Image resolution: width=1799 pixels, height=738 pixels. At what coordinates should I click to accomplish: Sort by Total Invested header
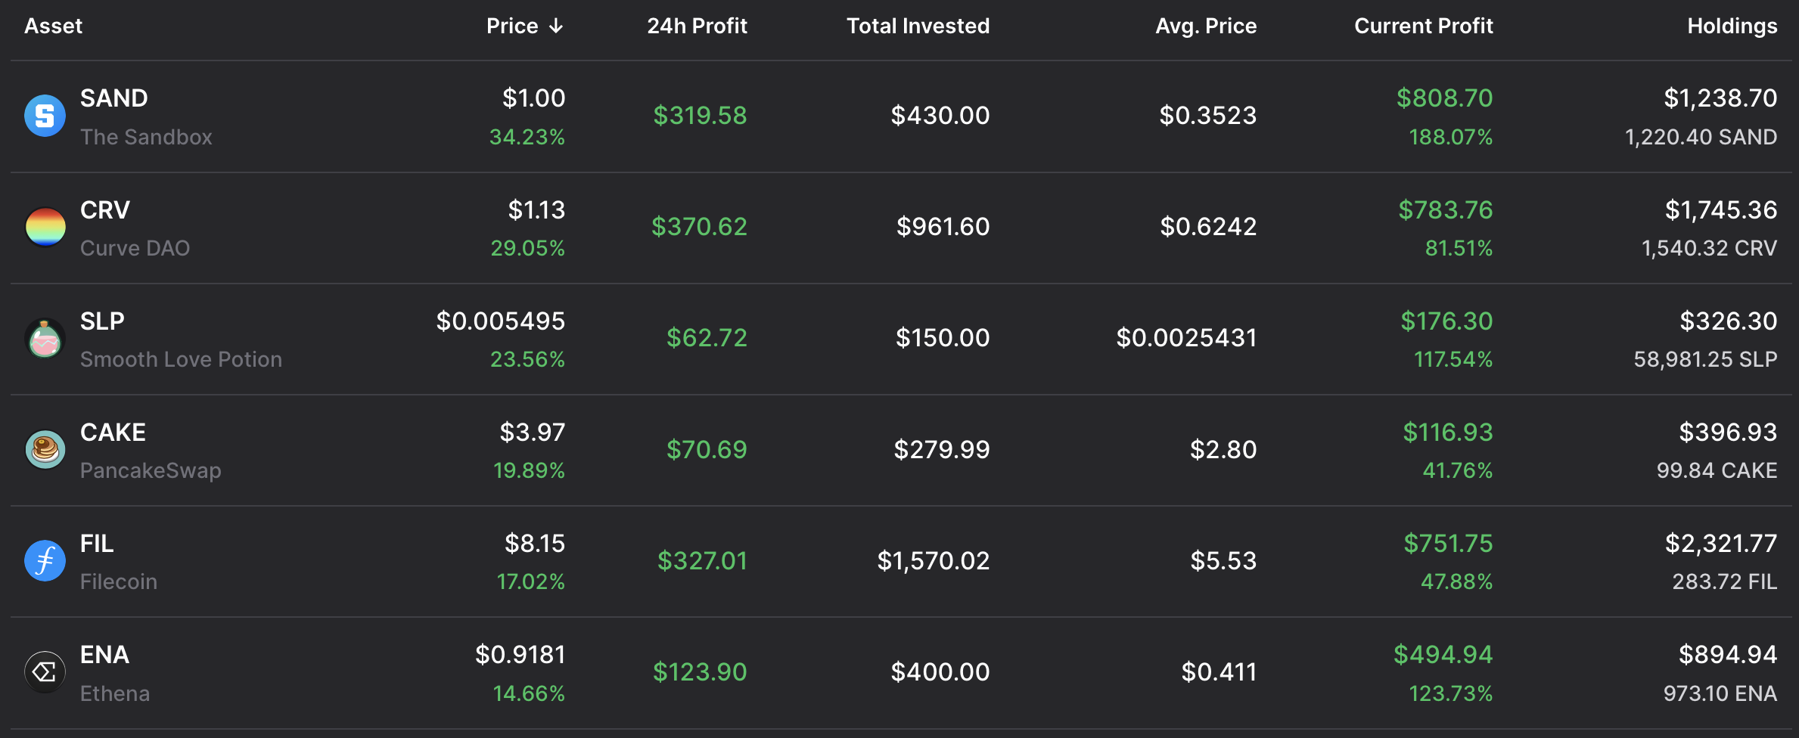[x=918, y=26]
